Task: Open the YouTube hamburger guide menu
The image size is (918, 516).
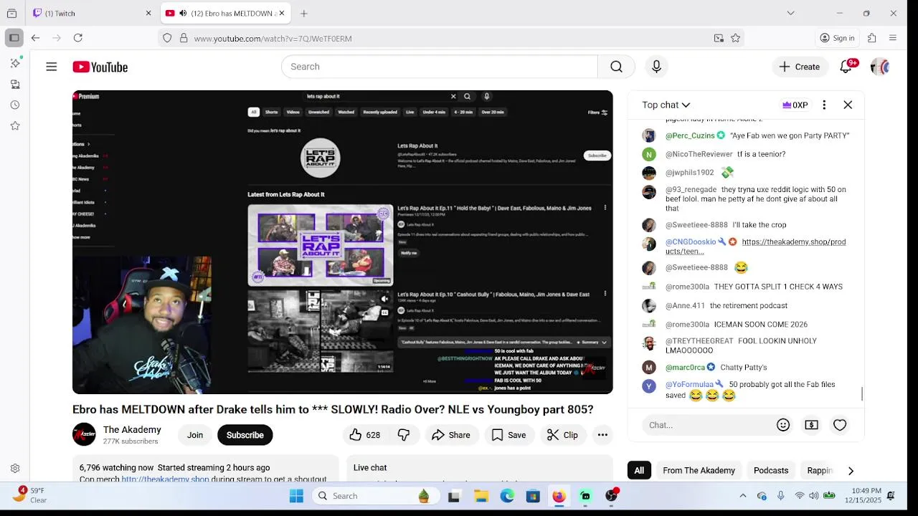Action: click(x=51, y=67)
